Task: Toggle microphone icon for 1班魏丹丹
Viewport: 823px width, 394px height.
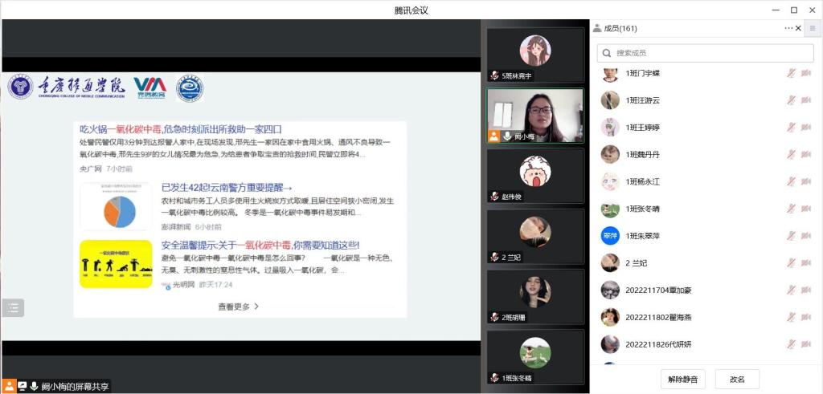Action: (791, 154)
